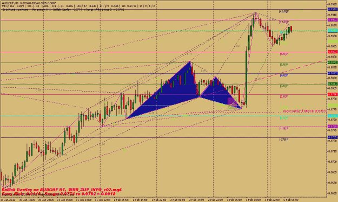Image resolution: width=338 pixels, height=202 pixels.
Task: Click the 'found 1 patterns' info line
Action: click(x=63, y=10)
